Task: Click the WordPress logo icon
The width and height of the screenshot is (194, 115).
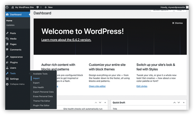Action: 7,7
